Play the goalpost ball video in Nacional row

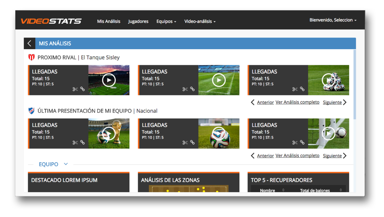pos(328,133)
